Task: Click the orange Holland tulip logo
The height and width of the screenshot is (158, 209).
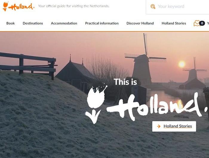Action: [19, 6]
